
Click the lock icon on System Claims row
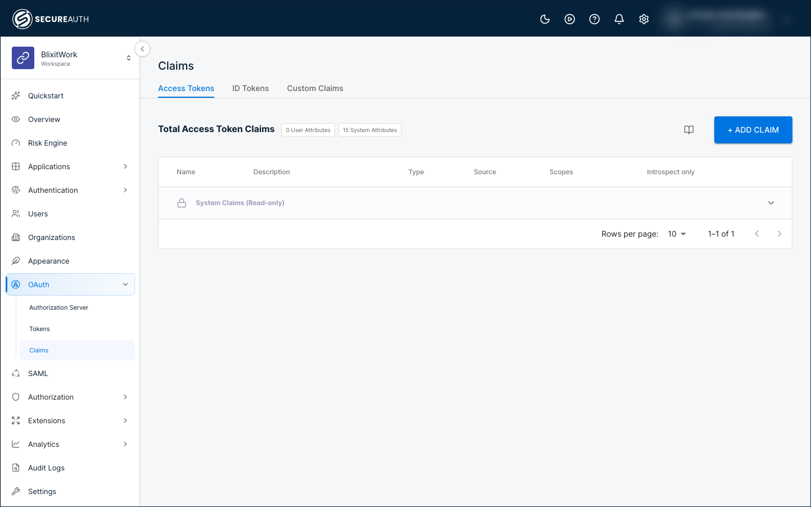(x=182, y=203)
